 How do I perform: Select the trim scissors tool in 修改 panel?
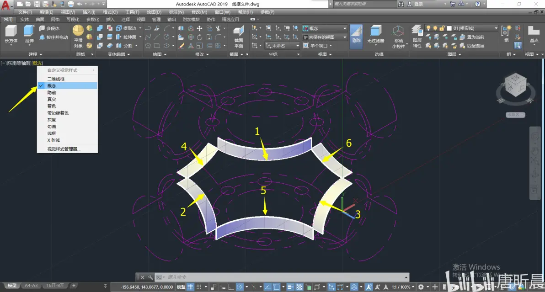(x=218, y=28)
